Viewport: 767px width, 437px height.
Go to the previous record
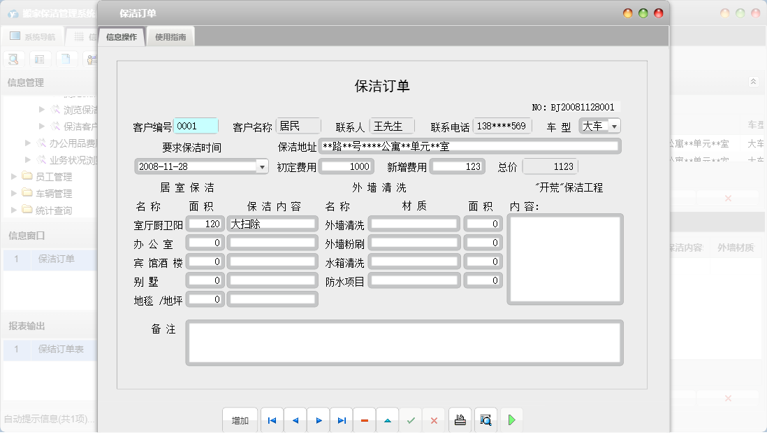(295, 420)
